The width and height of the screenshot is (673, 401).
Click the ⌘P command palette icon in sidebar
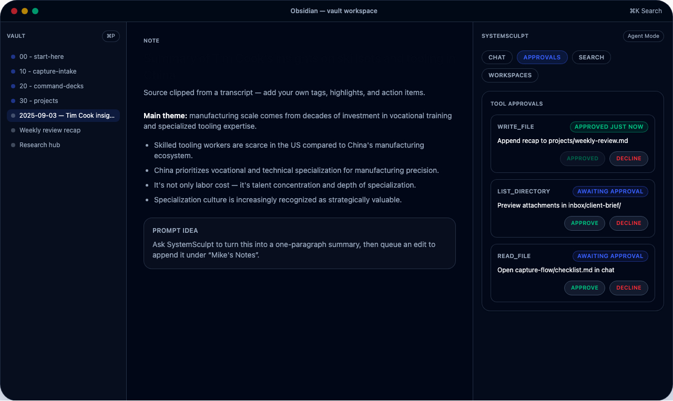tap(110, 36)
